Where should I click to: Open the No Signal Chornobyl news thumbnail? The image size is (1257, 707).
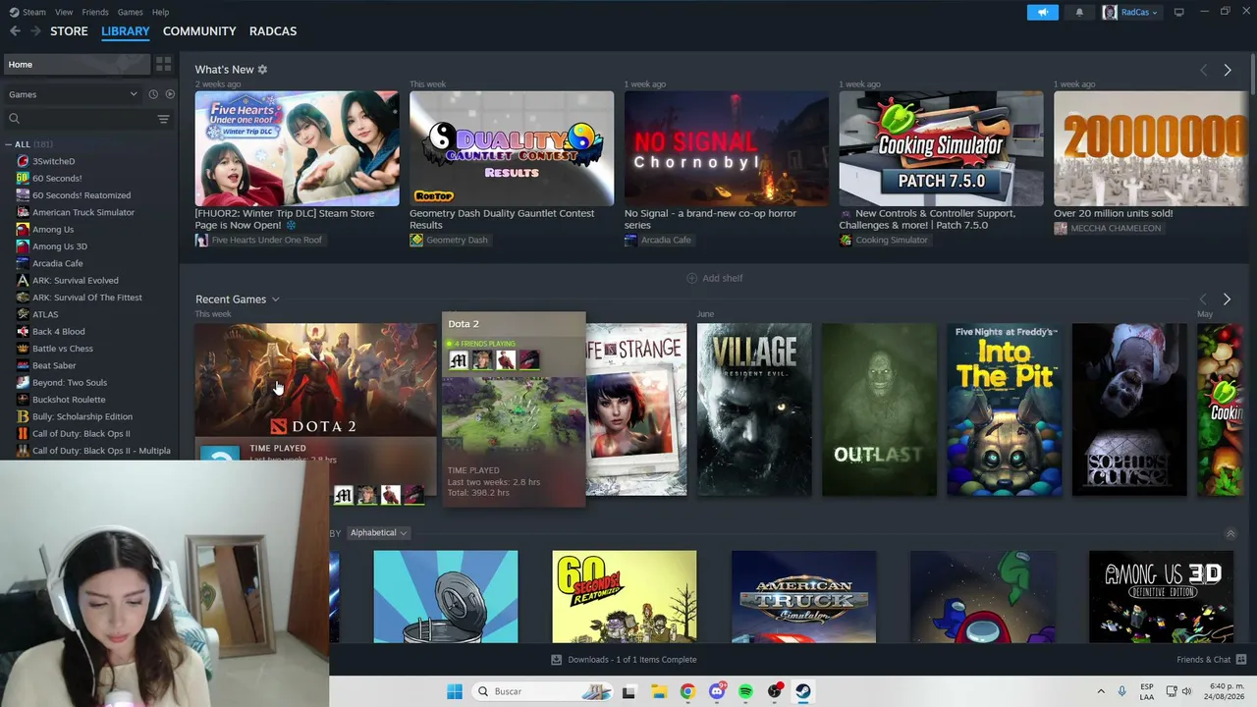click(x=727, y=149)
